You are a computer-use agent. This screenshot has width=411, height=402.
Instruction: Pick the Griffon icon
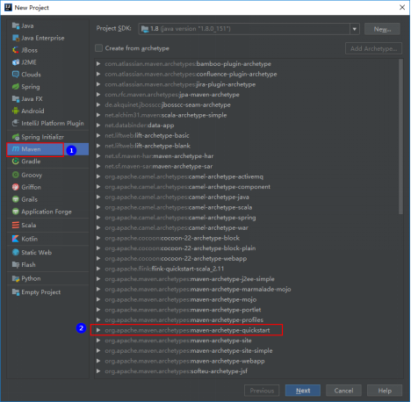(x=16, y=187)
